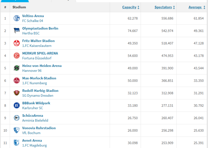Click the VfL Bochum club crest
This screenshot has height=148, width=208.
coord(16,130)
